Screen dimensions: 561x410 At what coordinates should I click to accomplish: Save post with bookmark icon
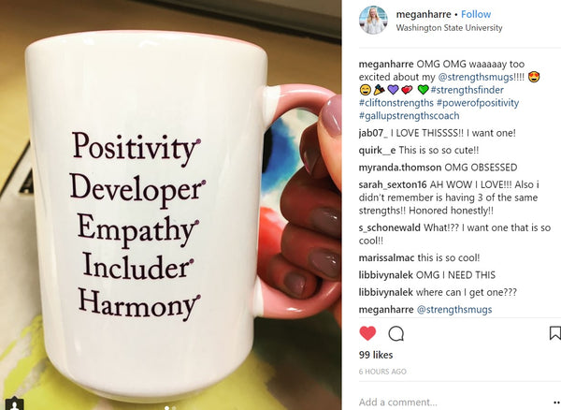pyautogui.click(x=554, y=333)
